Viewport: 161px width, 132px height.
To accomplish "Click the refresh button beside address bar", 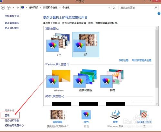I will [x=114, y=8].
